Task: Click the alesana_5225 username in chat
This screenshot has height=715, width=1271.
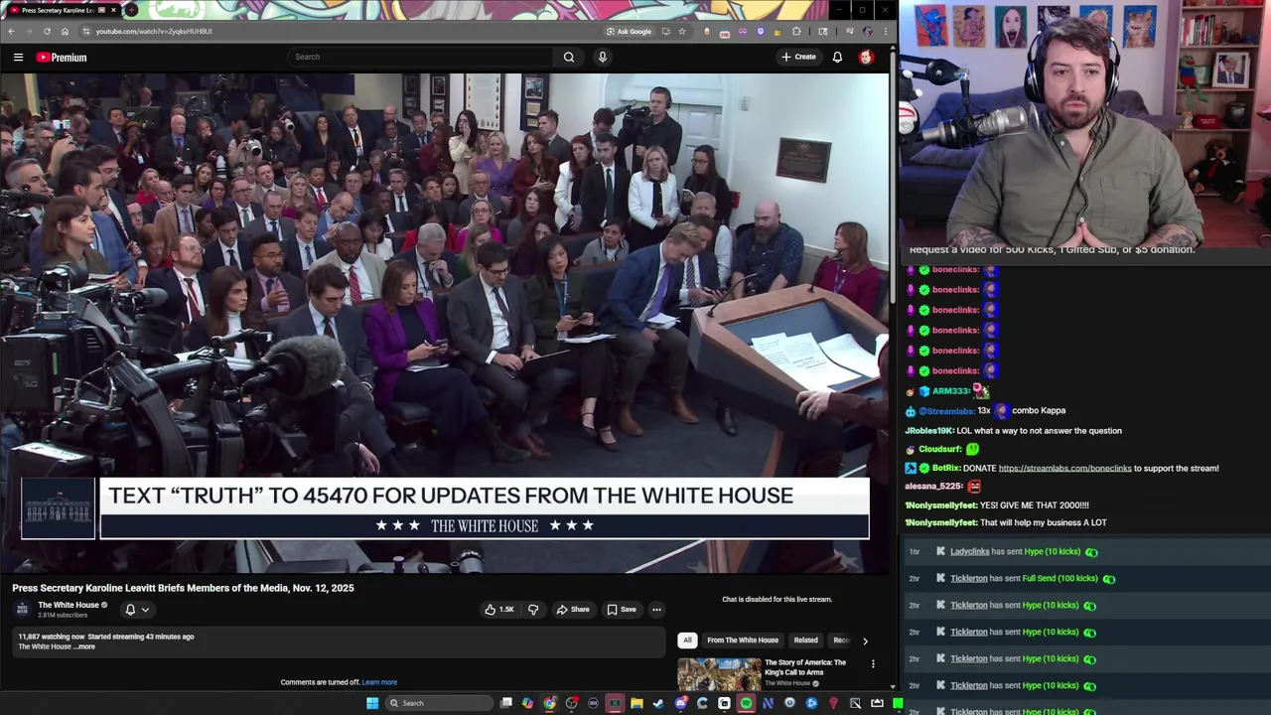Action: pos(933,486)
